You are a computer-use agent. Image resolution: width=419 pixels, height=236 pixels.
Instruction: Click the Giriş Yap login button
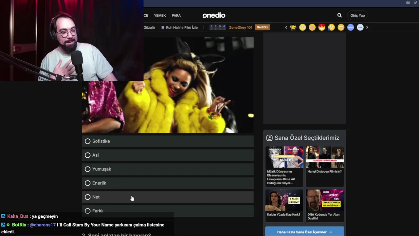click(357, 15)
